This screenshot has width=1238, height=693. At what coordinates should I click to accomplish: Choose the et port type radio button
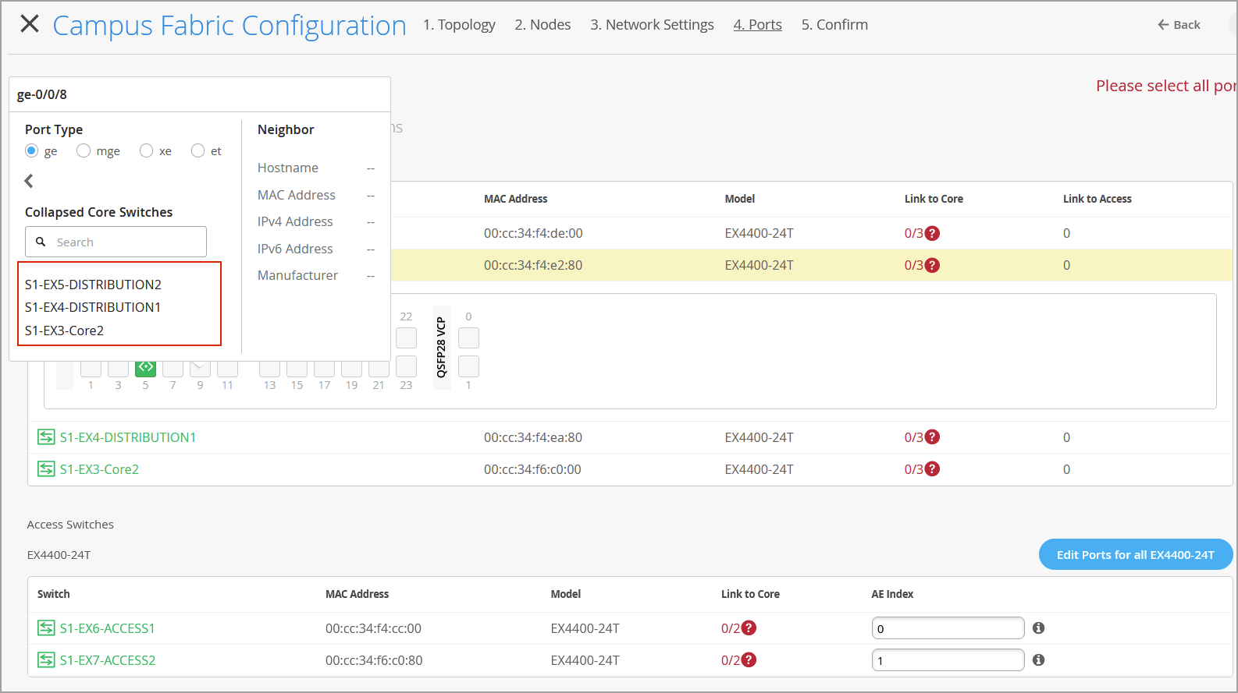(198, 151)
